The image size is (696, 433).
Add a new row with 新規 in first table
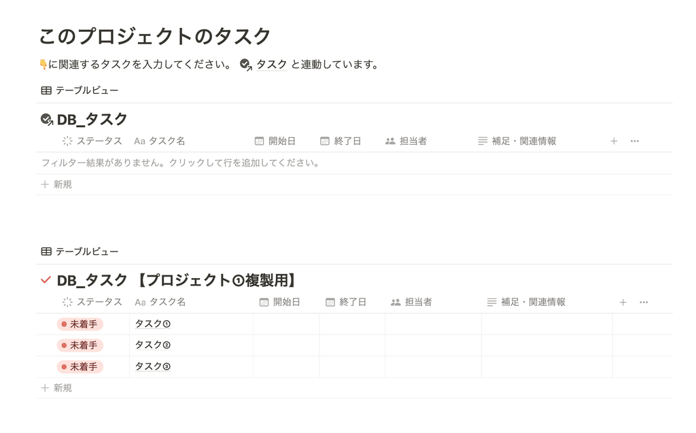pyautogui.click(x=56, y=184)
